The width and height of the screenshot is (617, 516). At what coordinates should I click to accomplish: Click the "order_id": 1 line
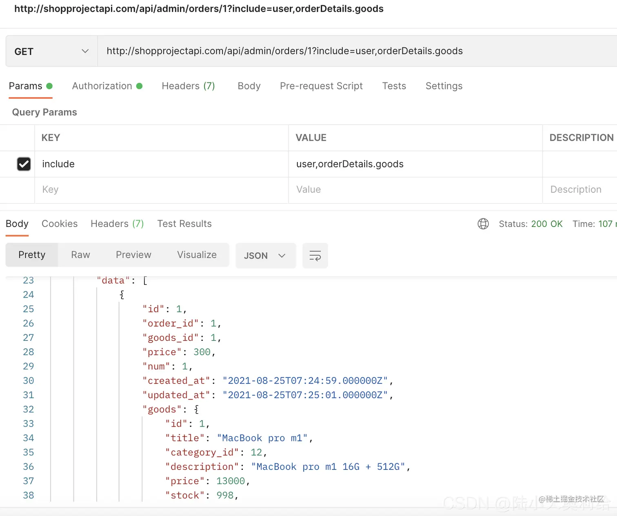coord(182,323)
